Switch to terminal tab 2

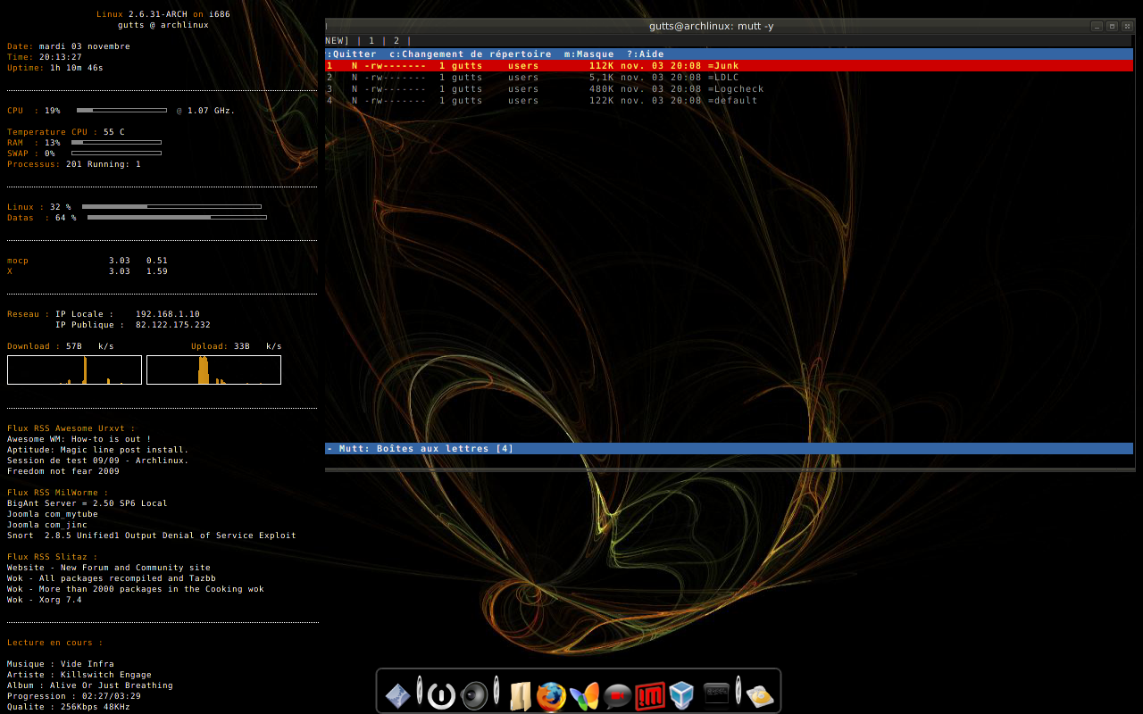pyautogui.click(x=396, y=41)
